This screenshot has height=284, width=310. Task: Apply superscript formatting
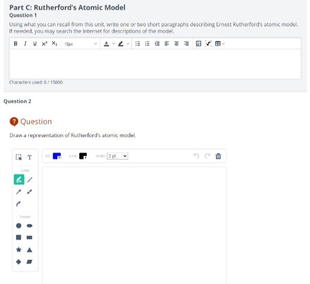point(45,44)
